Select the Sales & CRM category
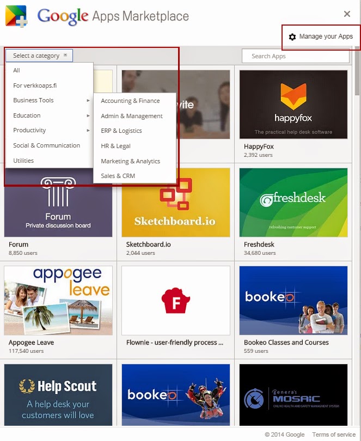This screenshot has height=441, width=361. click(x=118, y=176)
